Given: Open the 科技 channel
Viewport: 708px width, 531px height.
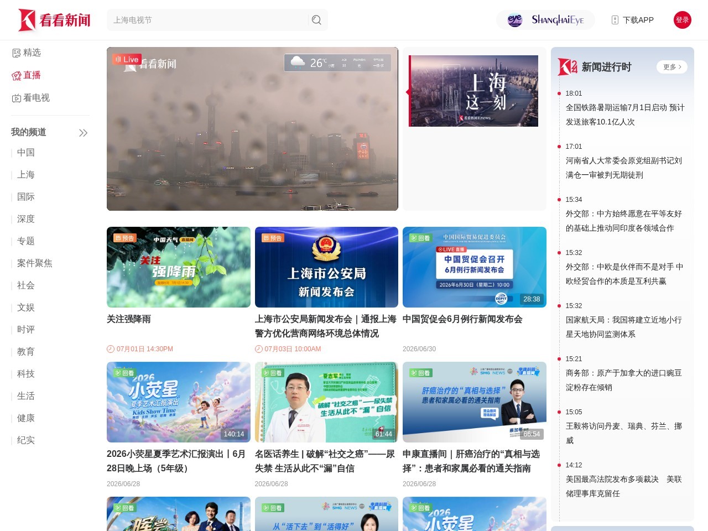Looking at the screenshot, I should pos(26,374).
